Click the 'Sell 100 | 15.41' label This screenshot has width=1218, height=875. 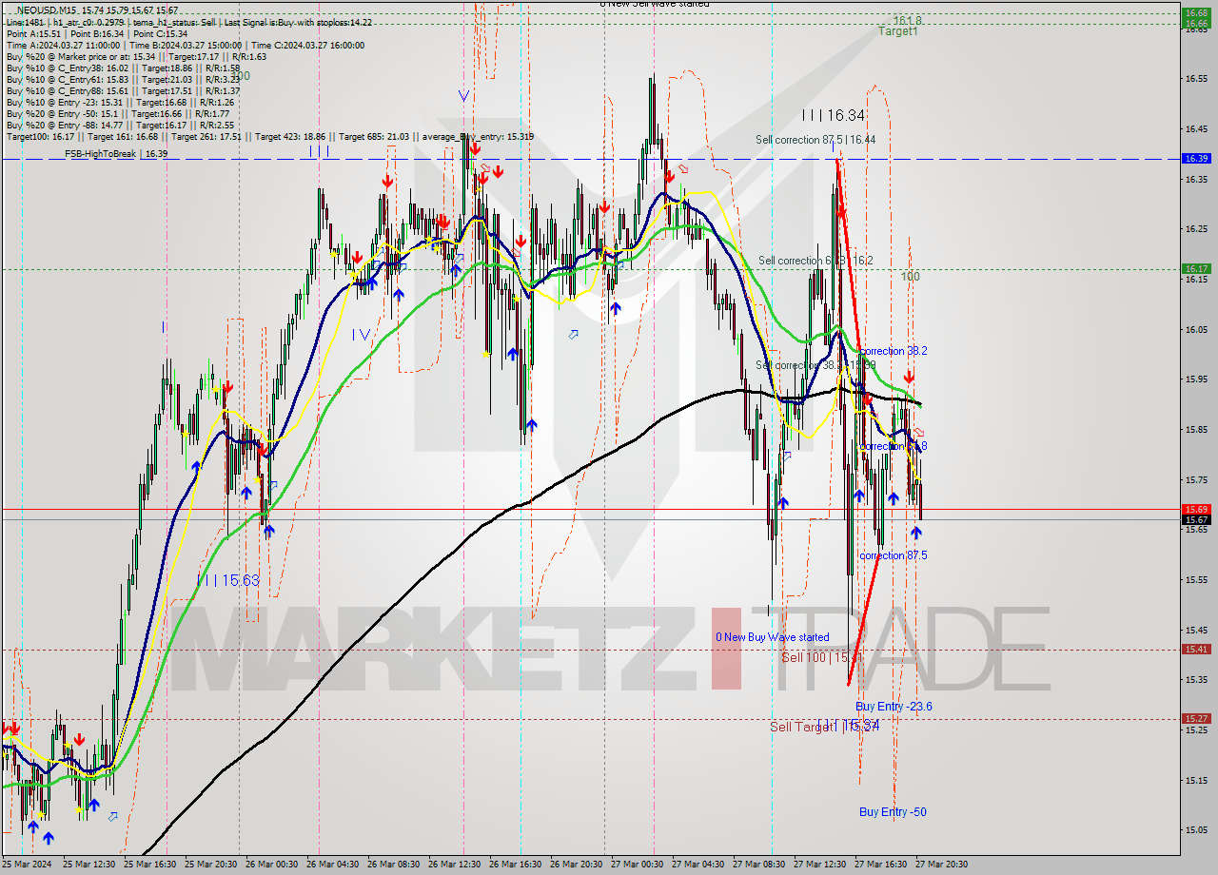(821, 657)
